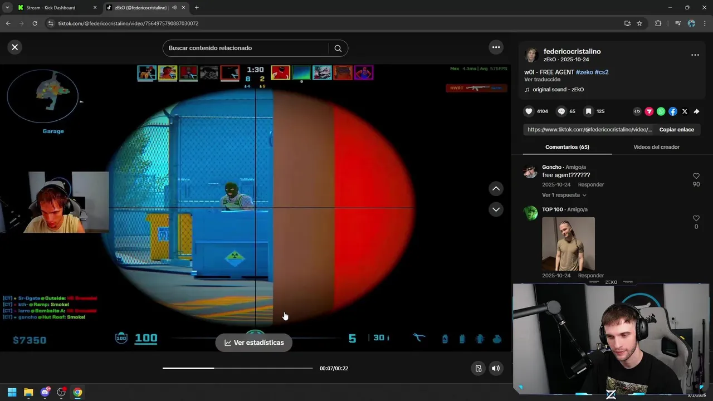
Task: Open the Chrome three-dot menu
Action: [x=705, y=23]
